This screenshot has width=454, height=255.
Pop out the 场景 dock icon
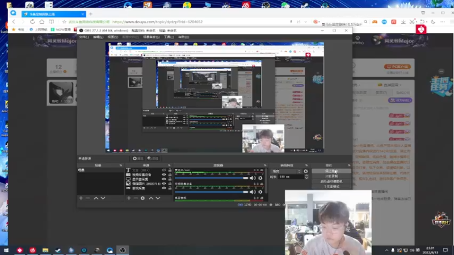[x=121, y=165]
